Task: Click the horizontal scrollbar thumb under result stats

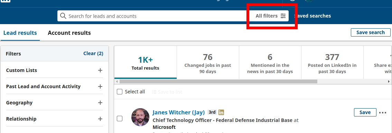Action: [x=218, y=81]
